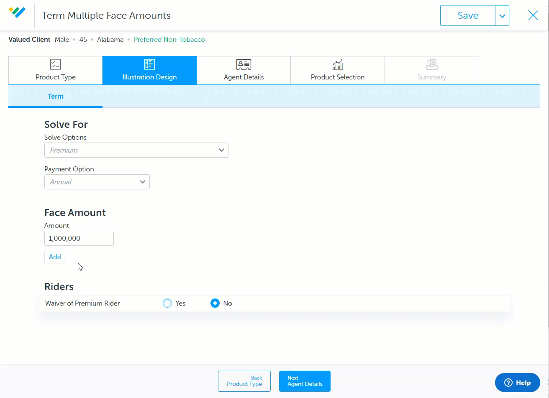This screenshot has height=398, width=549.
Task: Click the Face Amount heading
Action: click(75, 213)
